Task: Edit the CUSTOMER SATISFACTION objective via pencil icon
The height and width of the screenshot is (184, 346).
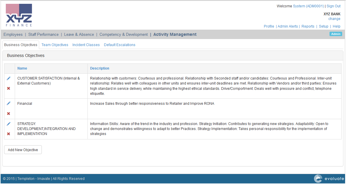Action: [9, 78]
